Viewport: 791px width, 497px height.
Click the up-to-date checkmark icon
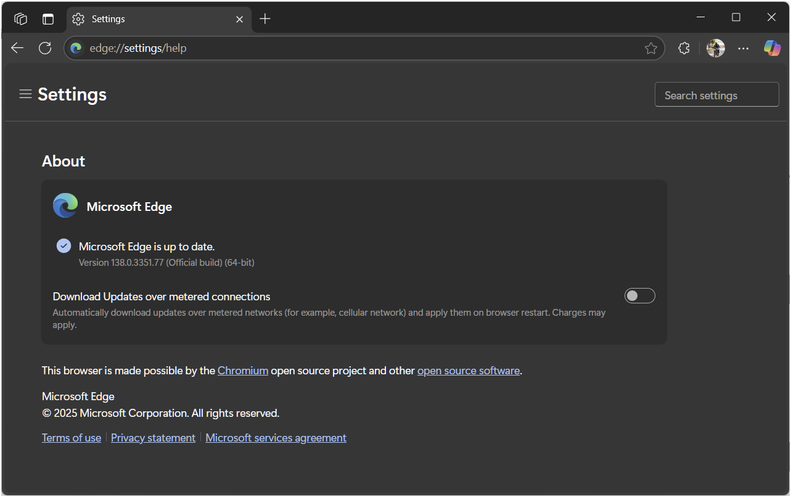64,246
